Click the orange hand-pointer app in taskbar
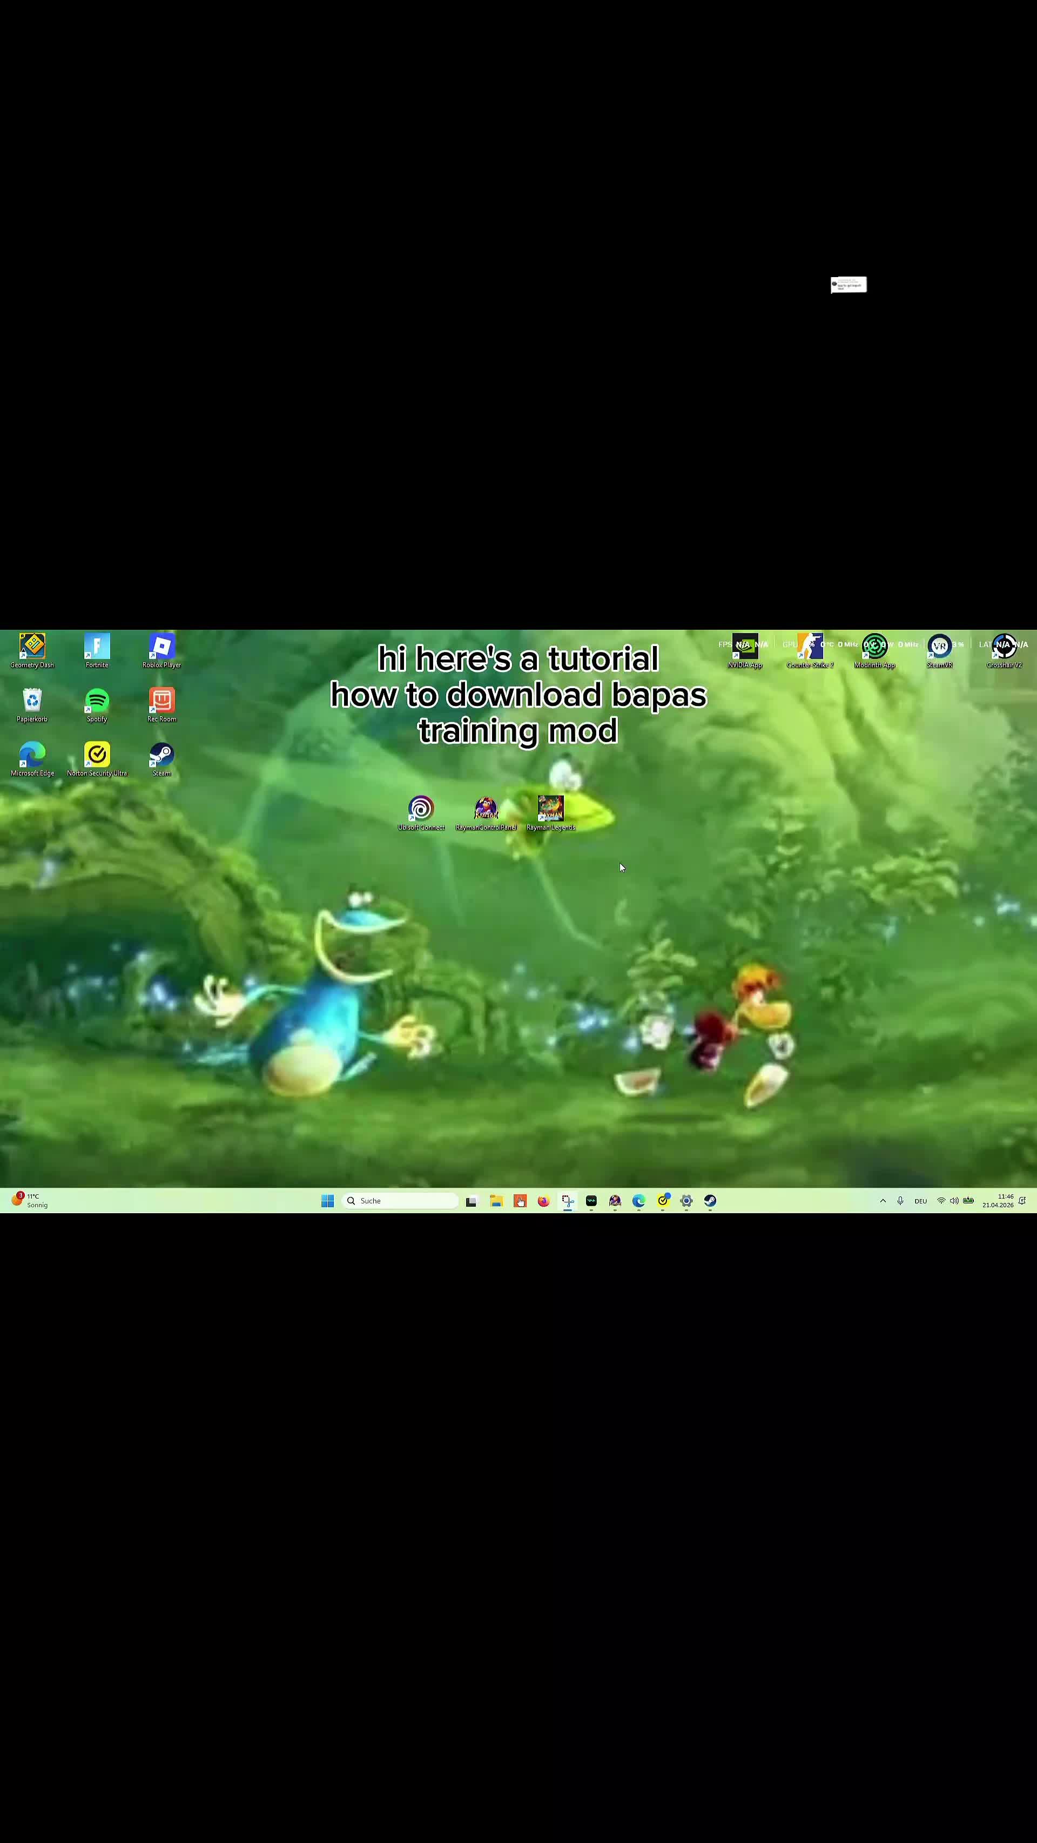The height and width of the screenshot is (1843, 1037). tap(520, 1201)
